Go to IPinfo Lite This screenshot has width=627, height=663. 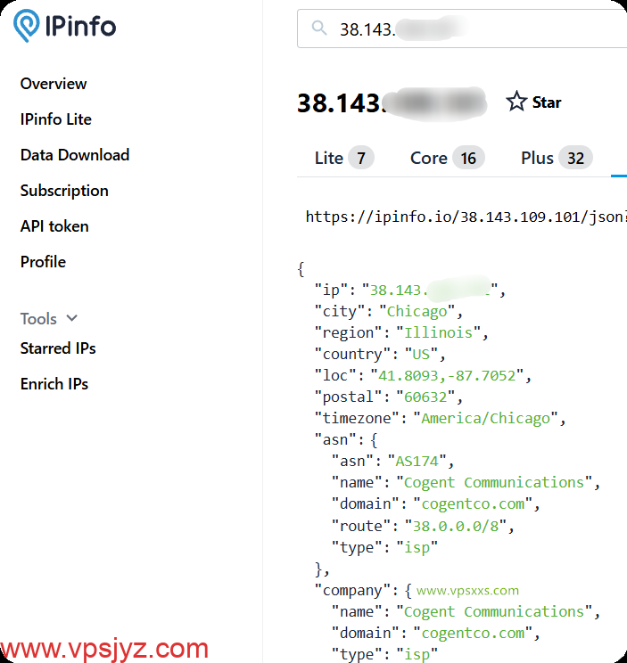pos(56,119)
